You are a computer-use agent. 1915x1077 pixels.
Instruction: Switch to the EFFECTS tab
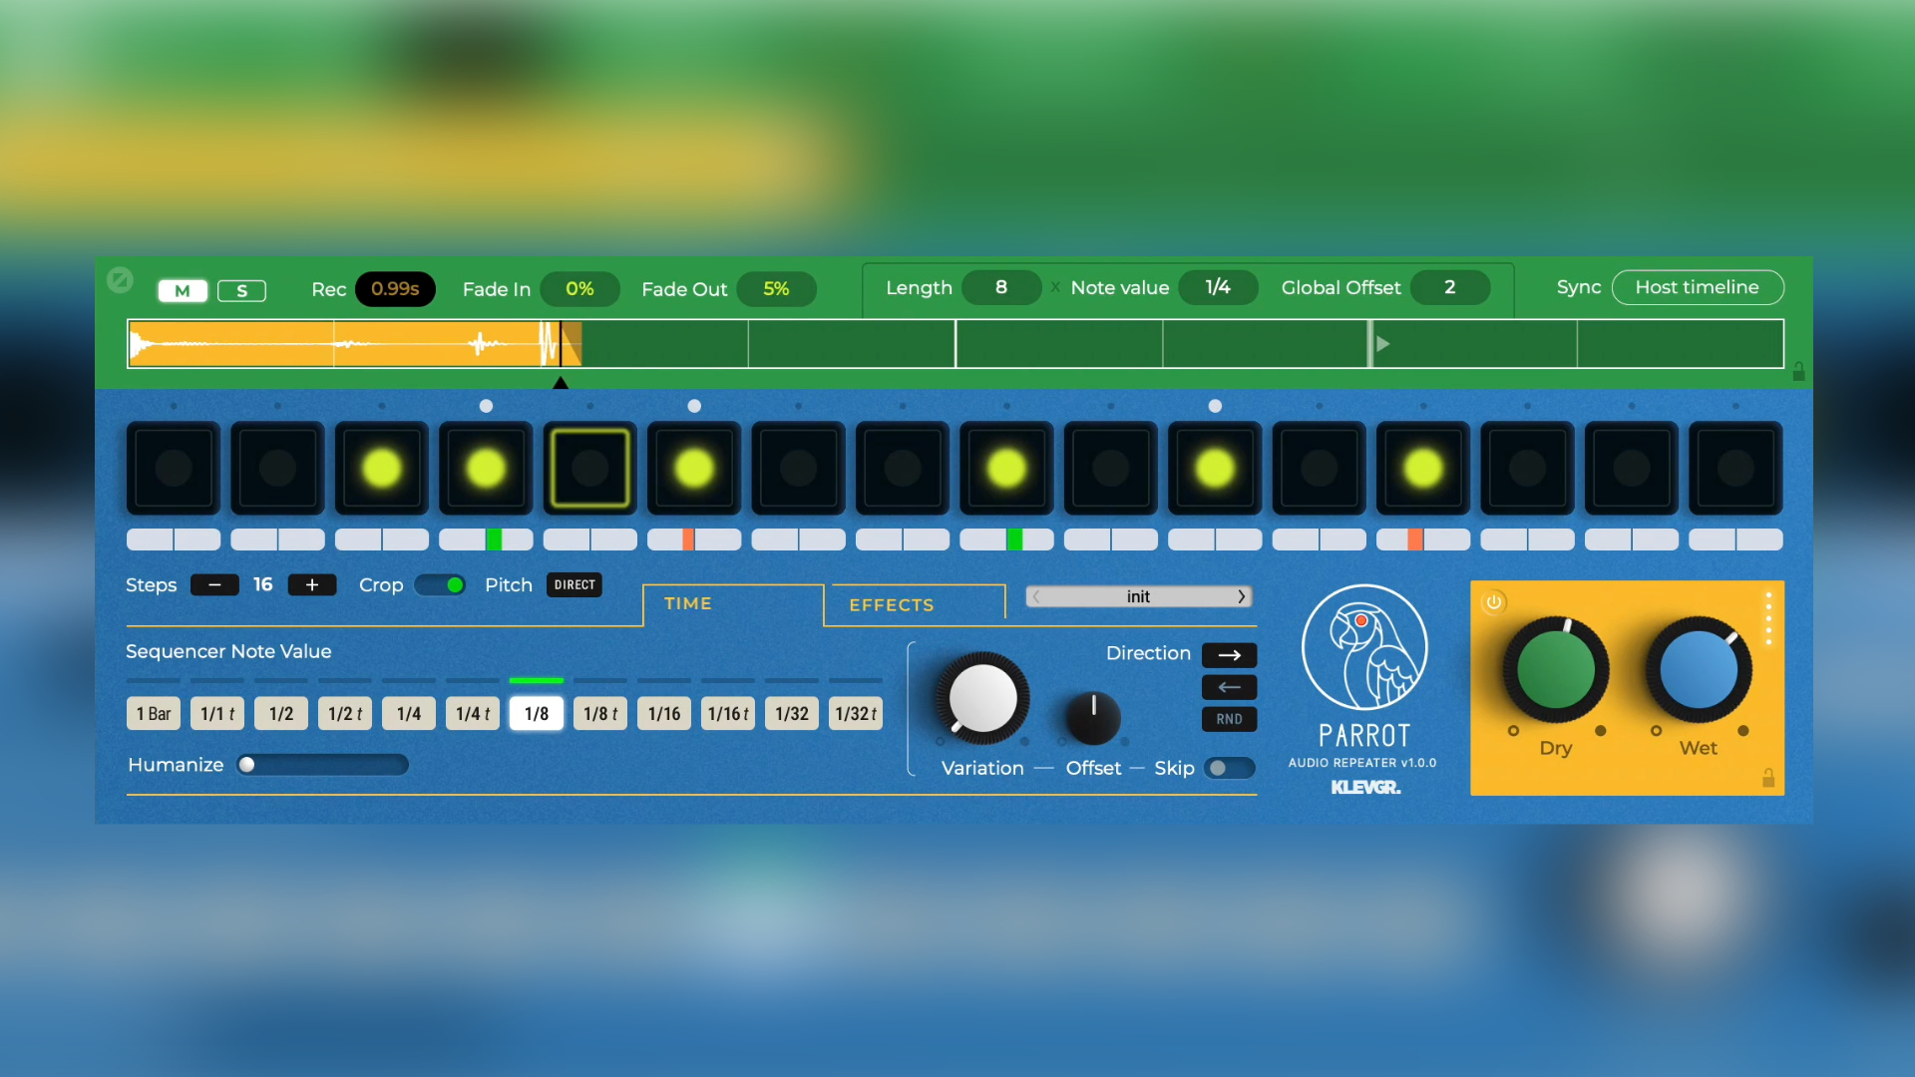pos(892,605)
